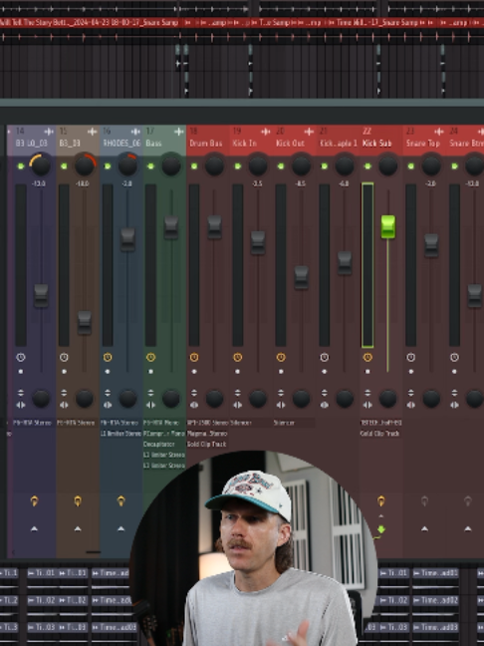Click the green Kick Sub volume fader
This screenshot has height=646, width=484.
click(x=387, y=226)
